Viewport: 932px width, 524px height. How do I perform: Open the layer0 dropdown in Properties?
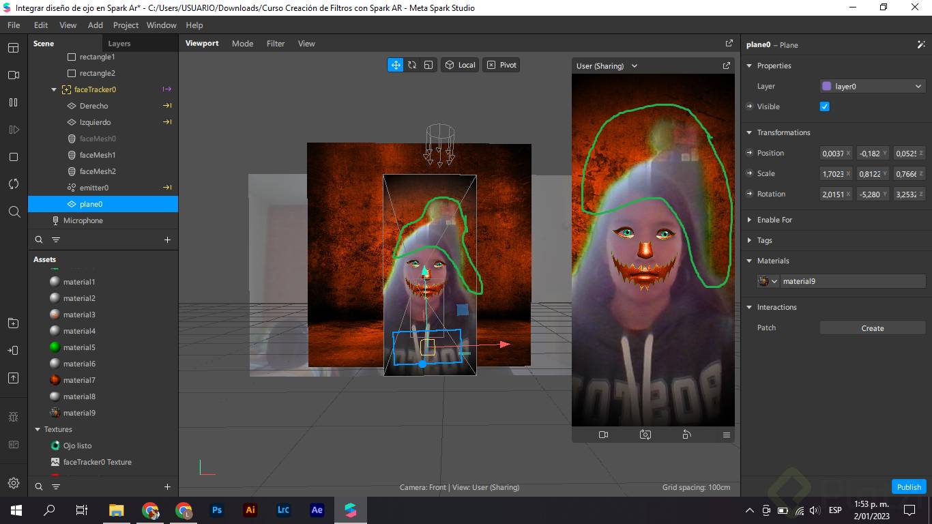coord(873,87)
